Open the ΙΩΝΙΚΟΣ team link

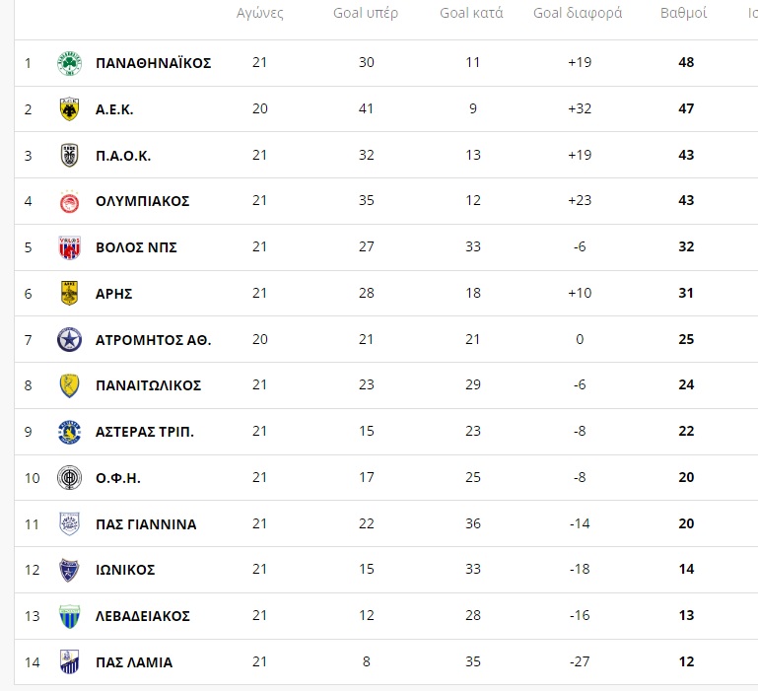click(125, 570)
